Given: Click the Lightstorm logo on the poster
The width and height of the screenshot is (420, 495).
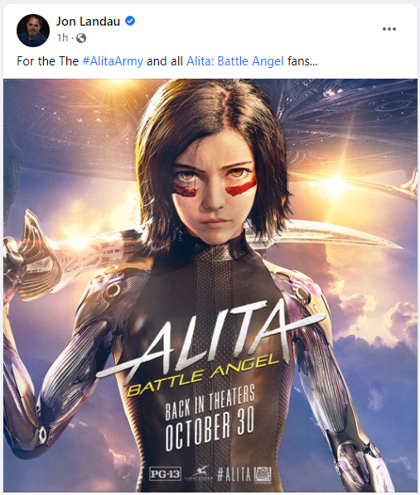Looking at the screenshot, I should pyautogui.click(x=199, y=473).
